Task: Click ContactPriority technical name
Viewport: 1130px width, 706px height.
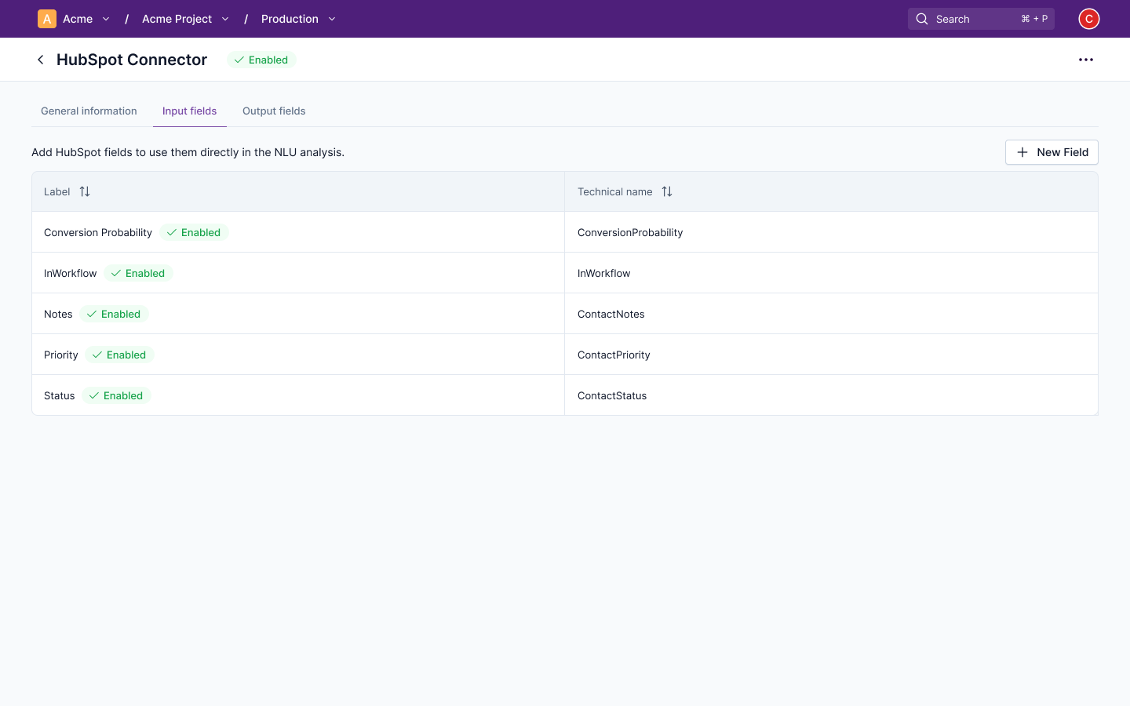Action: [x=614, y=355]
